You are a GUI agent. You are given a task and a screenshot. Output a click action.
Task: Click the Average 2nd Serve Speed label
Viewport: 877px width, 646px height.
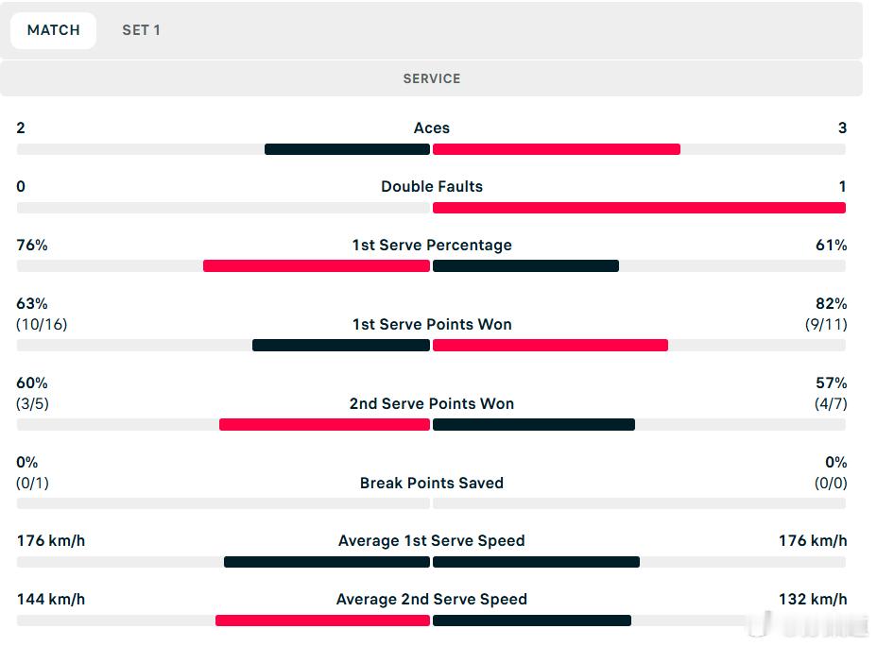point(431,600)
